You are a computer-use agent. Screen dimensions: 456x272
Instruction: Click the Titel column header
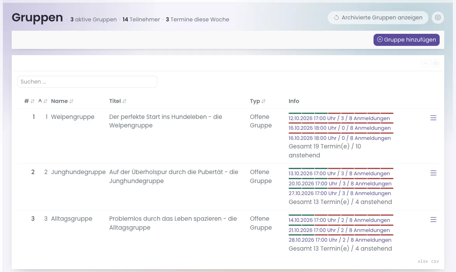click(115, 101)
